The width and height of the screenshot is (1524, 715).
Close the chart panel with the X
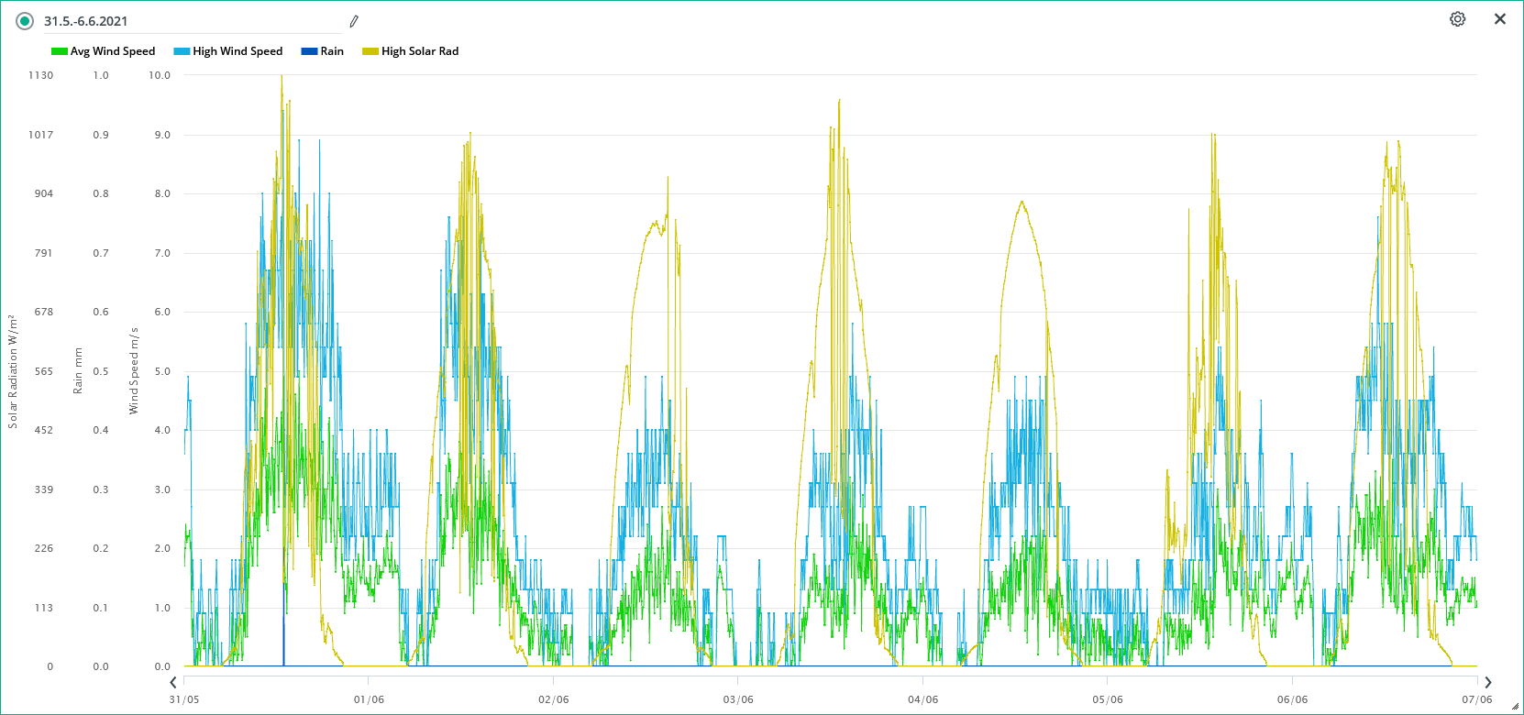point(1500,19)
